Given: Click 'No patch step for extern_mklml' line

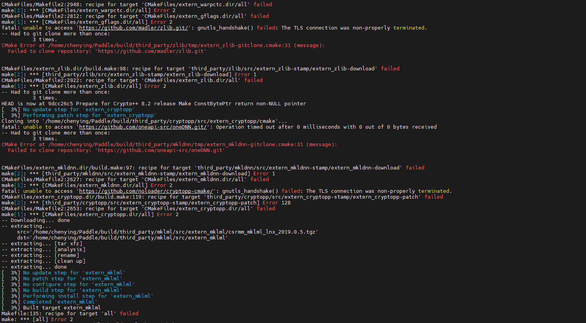Looking at the screenshot, I should 62,279.
